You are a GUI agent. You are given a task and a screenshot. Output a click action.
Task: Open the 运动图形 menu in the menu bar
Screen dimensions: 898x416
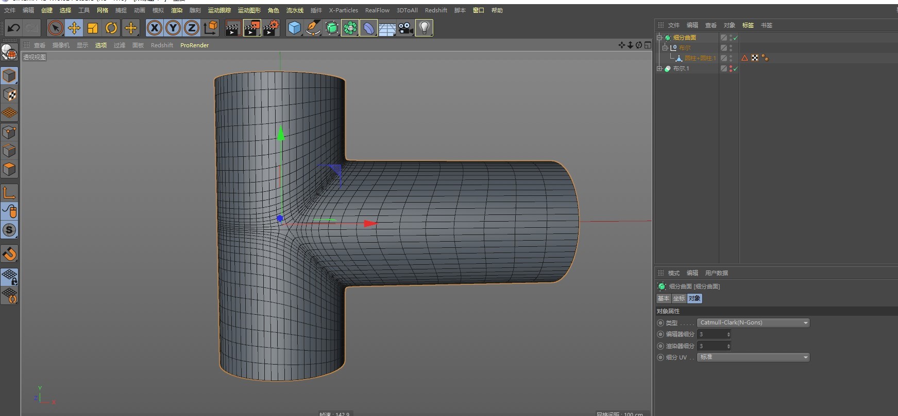click(x=249, y=10)
